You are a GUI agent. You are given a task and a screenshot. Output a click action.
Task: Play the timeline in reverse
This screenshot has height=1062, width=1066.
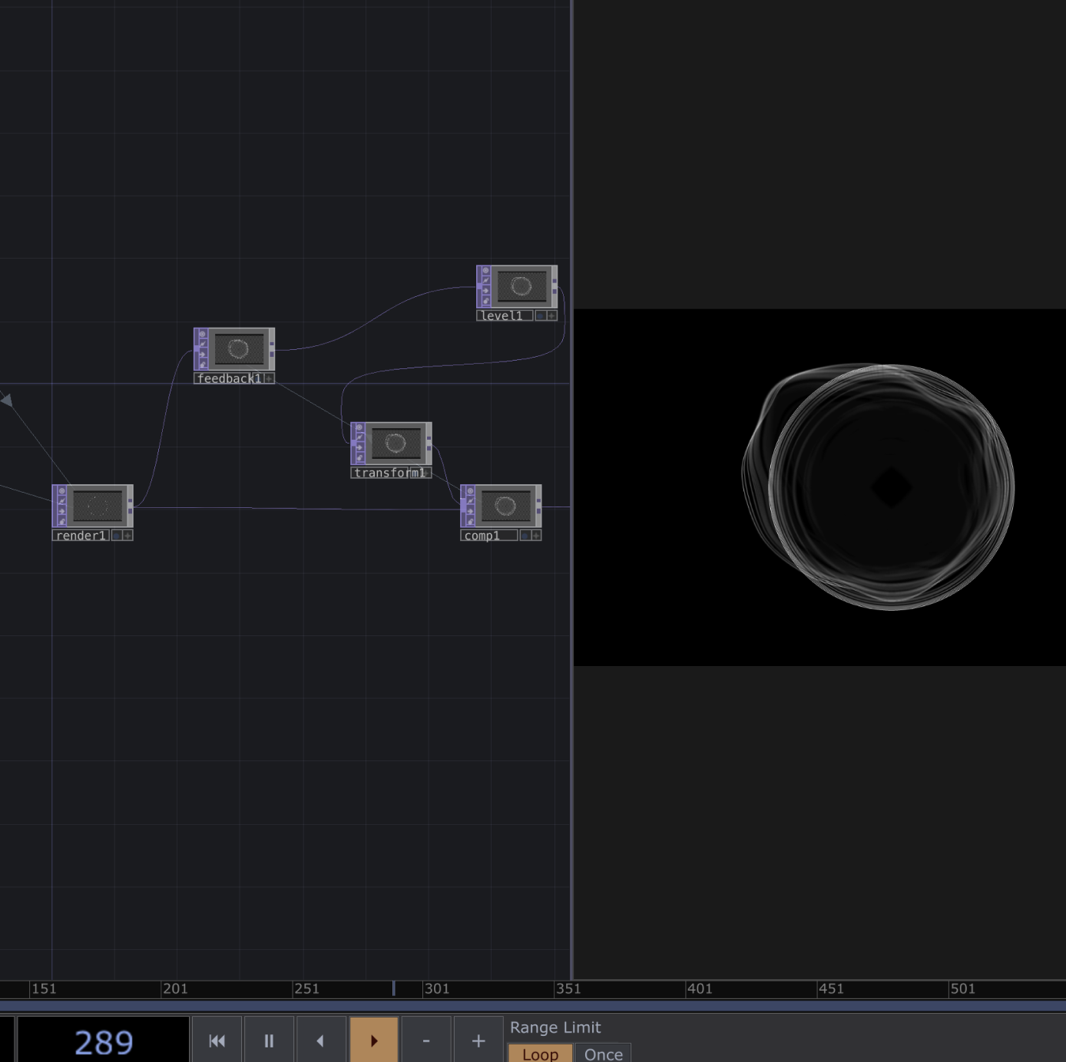tap(320, 1041)
